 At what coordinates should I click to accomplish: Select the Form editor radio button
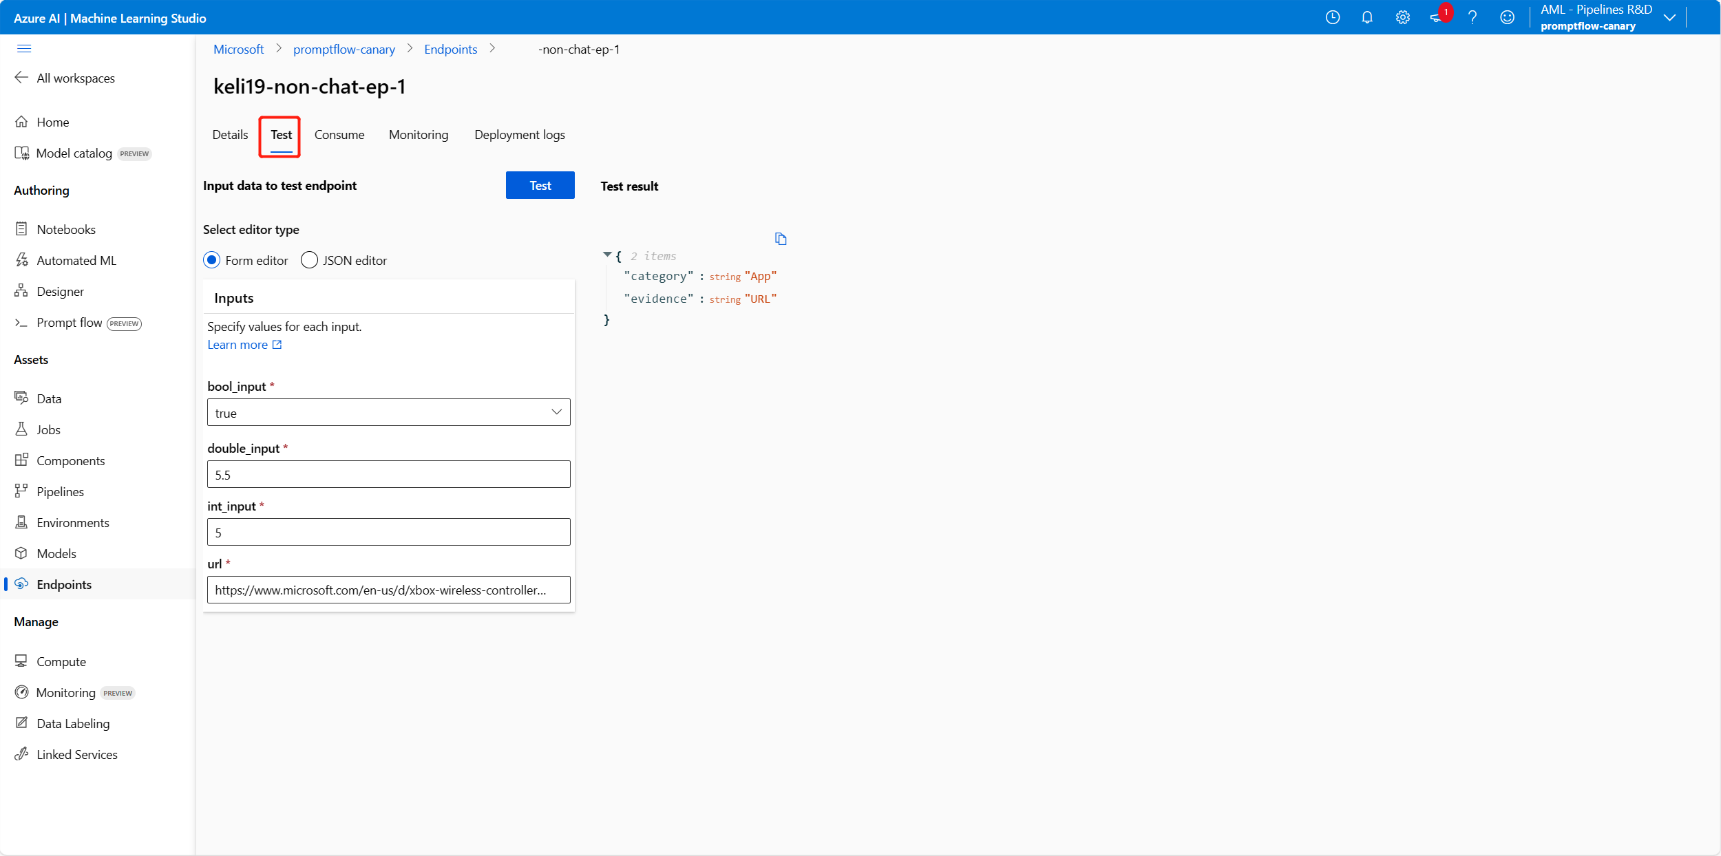212,260
